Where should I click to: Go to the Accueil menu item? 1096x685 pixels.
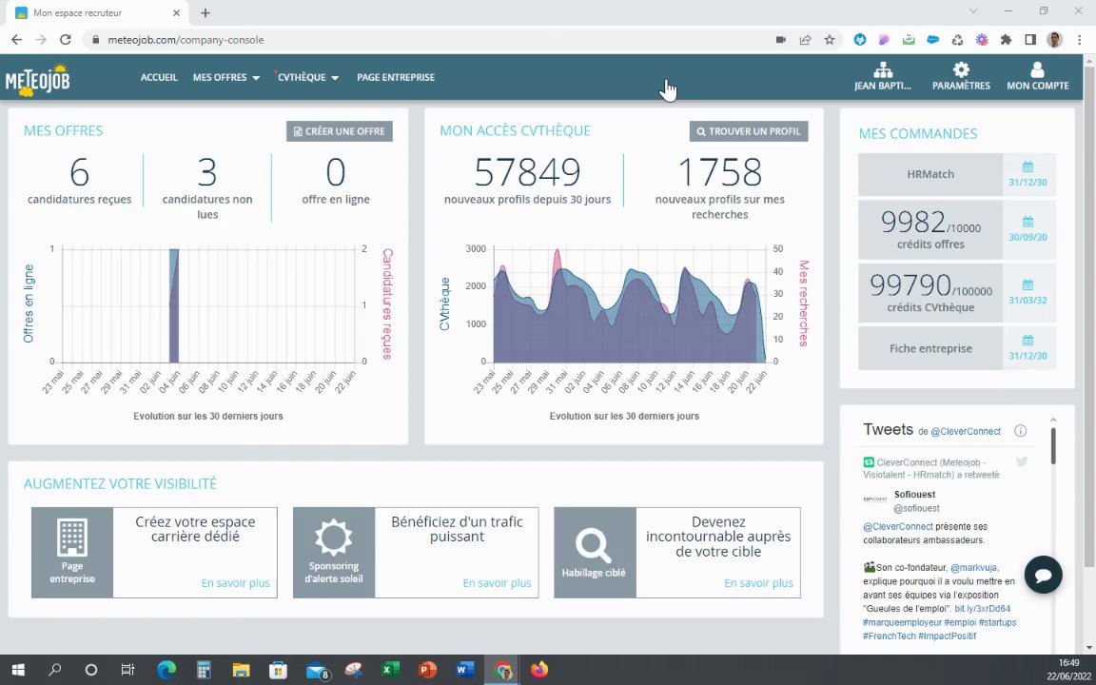click(x=159, y=78)
